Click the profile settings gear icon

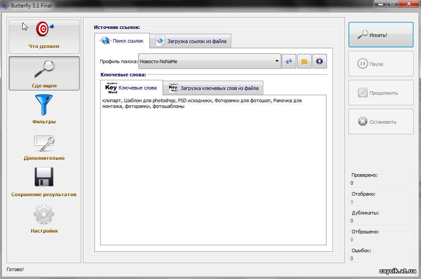pyautogui.click(x=319, y=61)
